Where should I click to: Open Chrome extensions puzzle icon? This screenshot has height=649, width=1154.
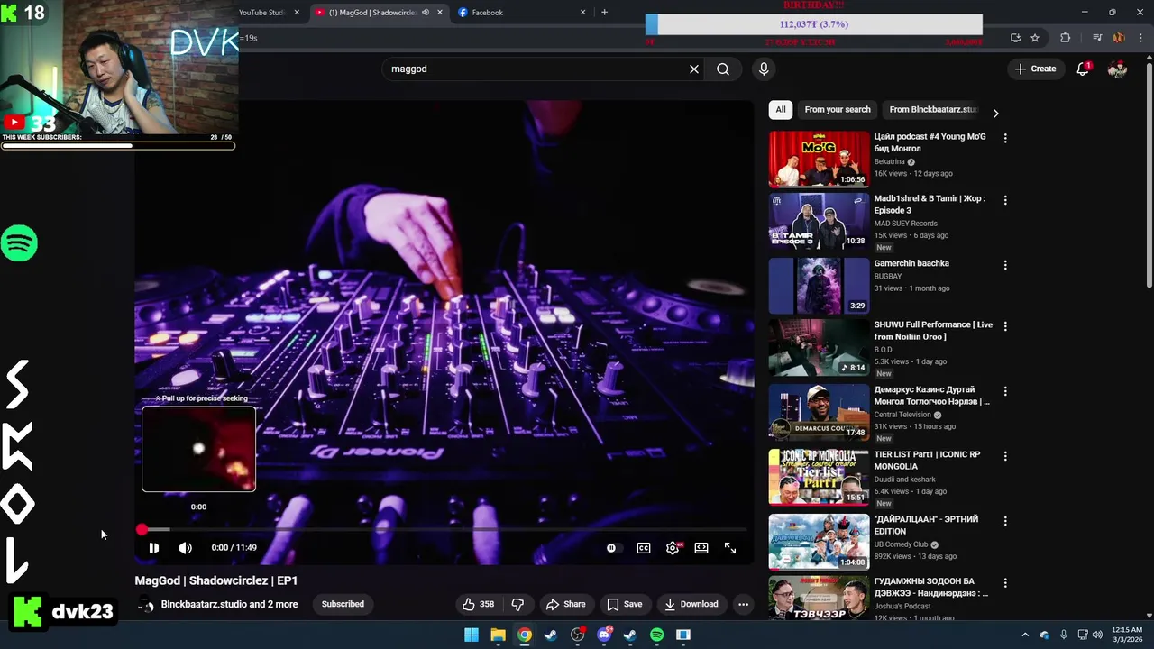point(1065,38)
